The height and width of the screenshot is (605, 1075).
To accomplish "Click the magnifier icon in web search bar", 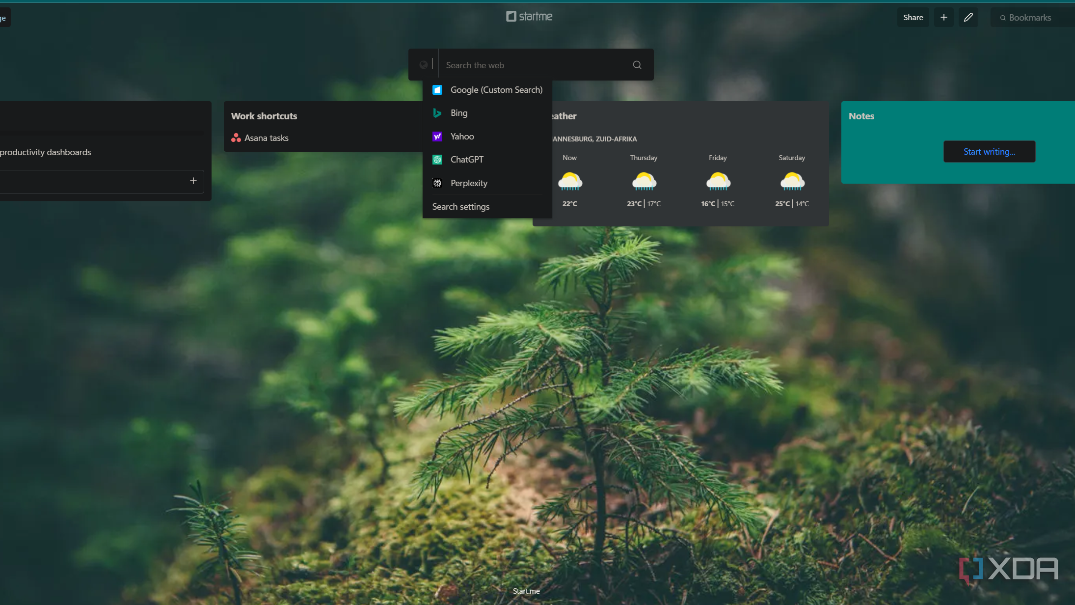I will coord(637,65).
